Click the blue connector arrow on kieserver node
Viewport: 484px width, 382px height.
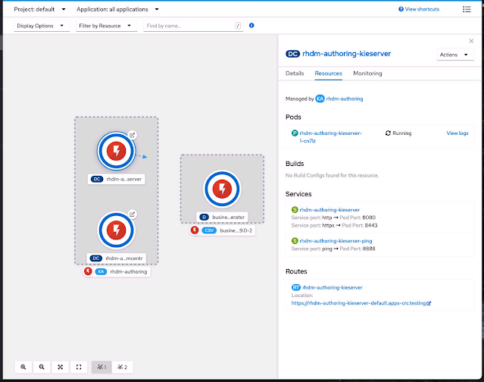click(x=142, y=156)
